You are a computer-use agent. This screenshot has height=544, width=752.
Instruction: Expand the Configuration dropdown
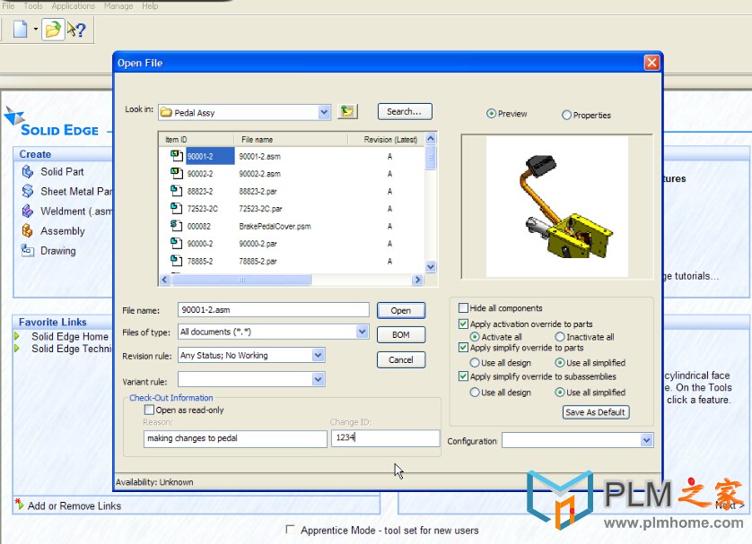coord(646,440)
